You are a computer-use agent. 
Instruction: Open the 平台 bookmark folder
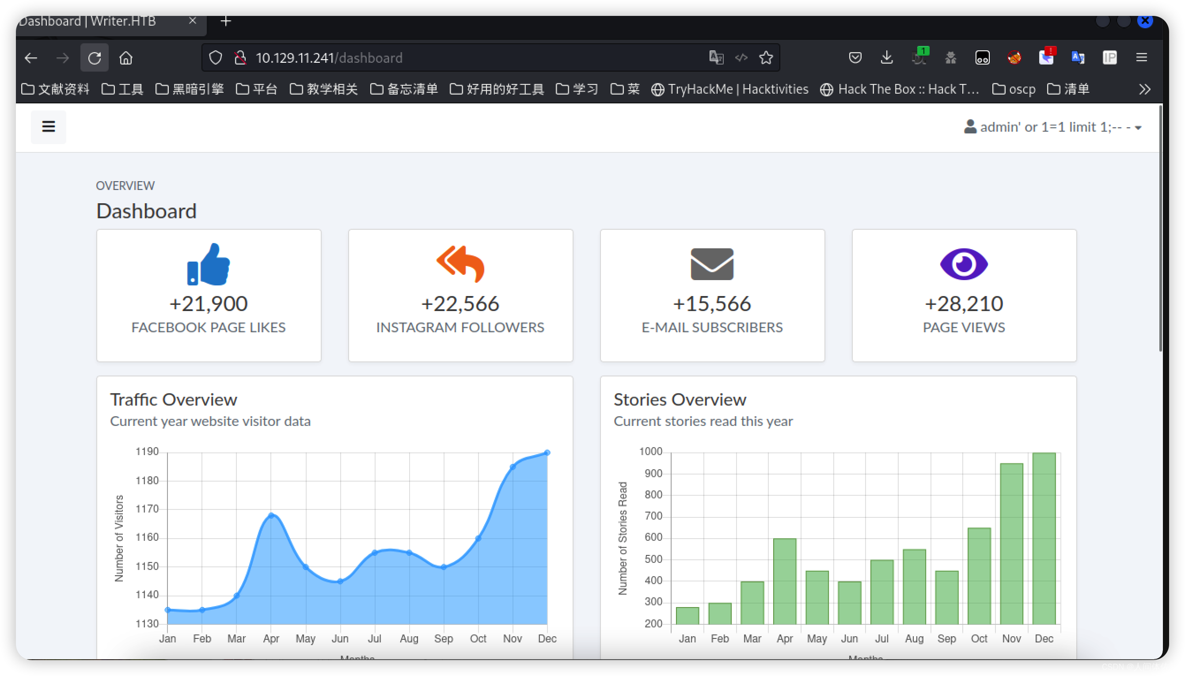coord(256,89)
